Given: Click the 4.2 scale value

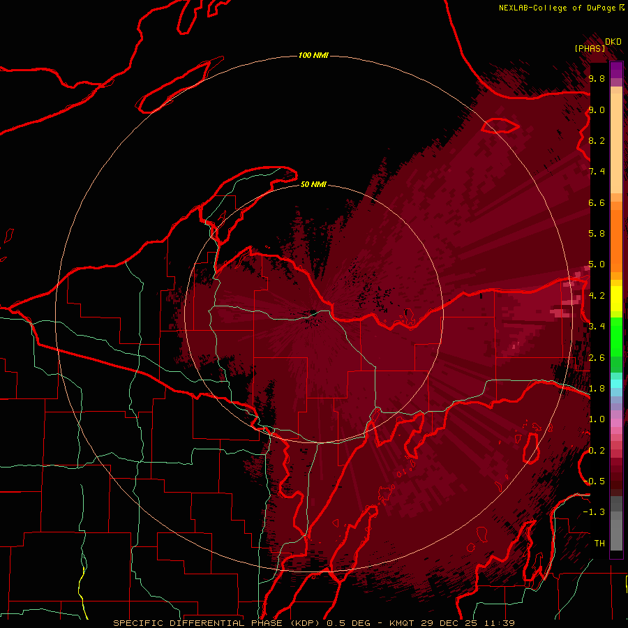Looking at the screenshot, I should tap(597, 296).
